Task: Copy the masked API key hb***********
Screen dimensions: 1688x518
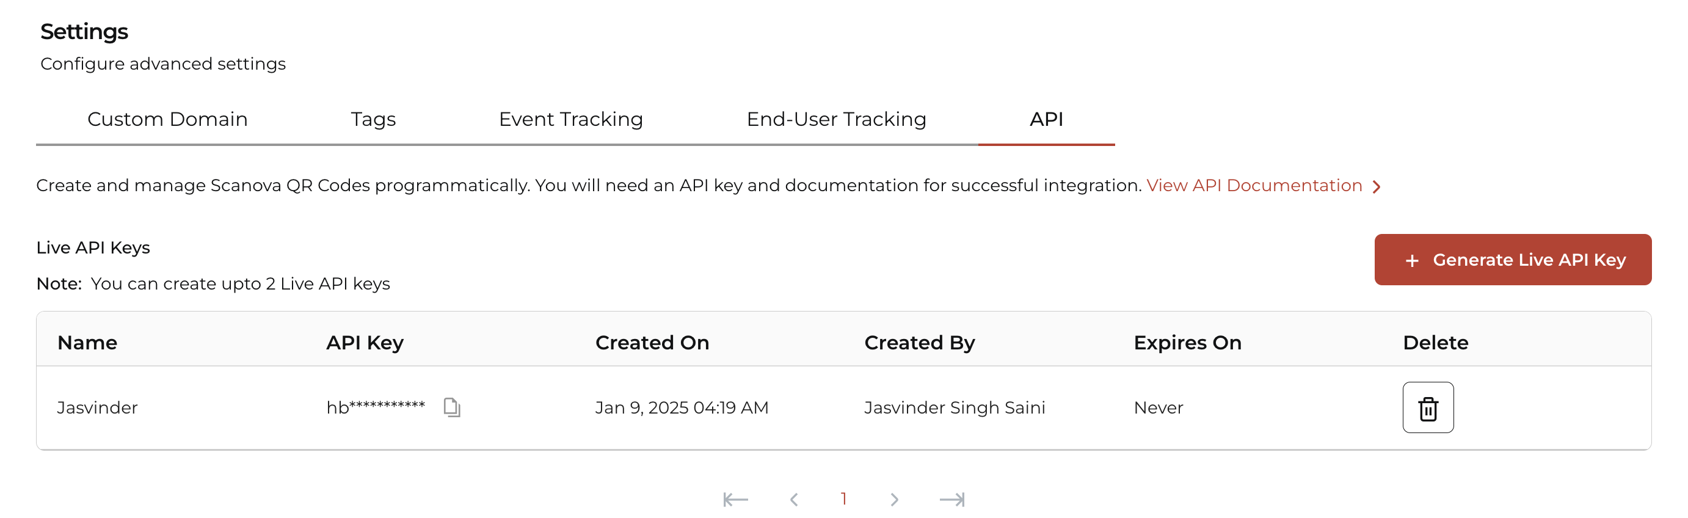Action: 451,407
